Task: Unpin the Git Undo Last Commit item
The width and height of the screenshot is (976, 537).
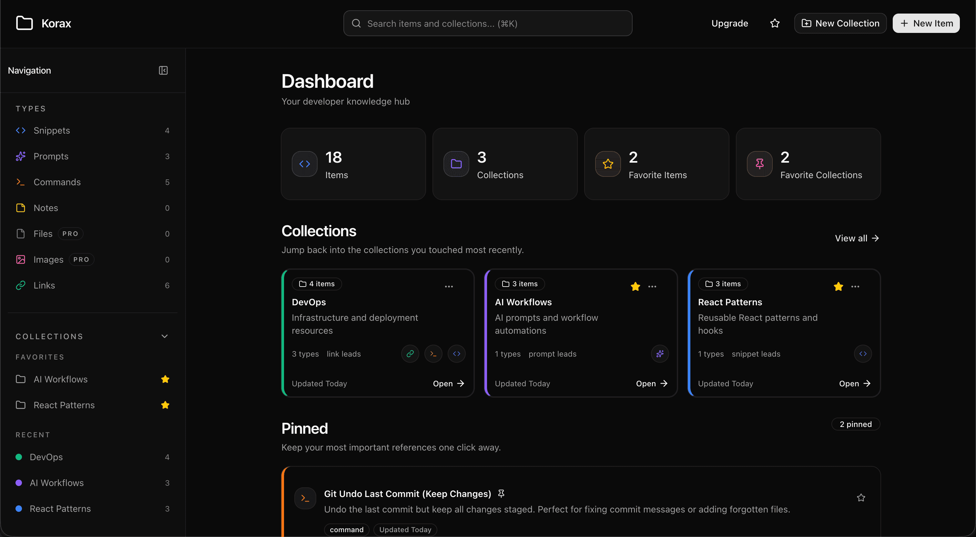Action: point(501,493)
